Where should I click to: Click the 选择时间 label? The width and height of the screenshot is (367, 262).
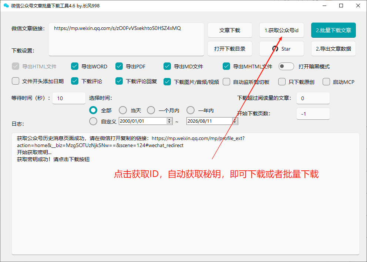point(100,98)
